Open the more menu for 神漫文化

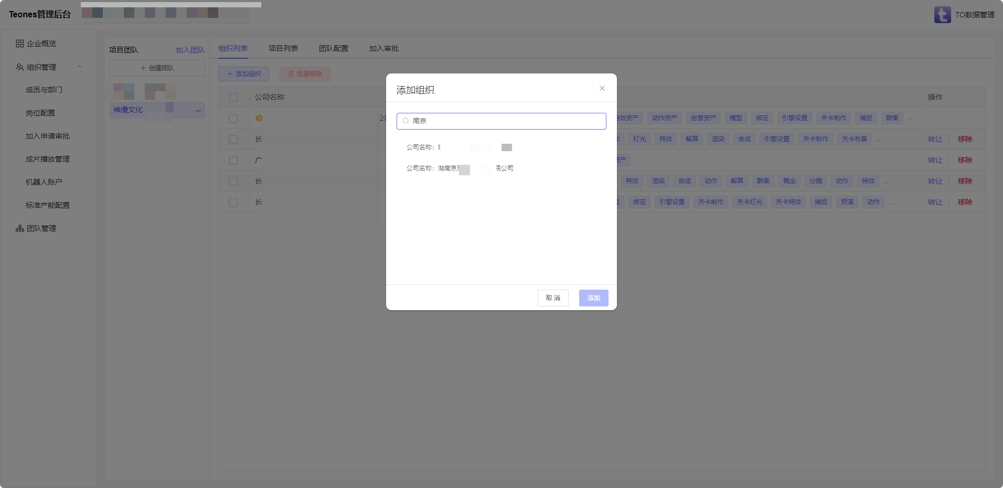point(198,110)
